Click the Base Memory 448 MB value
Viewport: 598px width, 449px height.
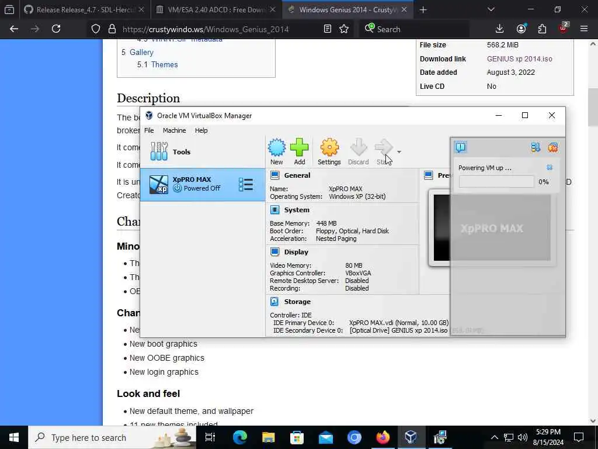326,223
